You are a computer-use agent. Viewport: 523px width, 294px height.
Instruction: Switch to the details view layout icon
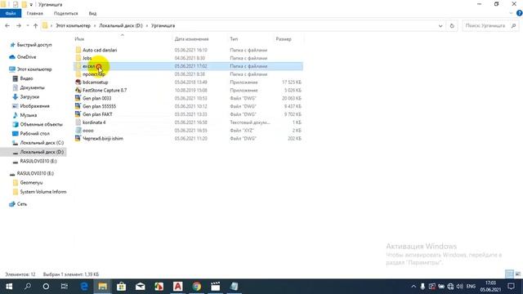click(x=509, y=274)
